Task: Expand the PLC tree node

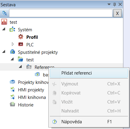Action: coord(13,44)
